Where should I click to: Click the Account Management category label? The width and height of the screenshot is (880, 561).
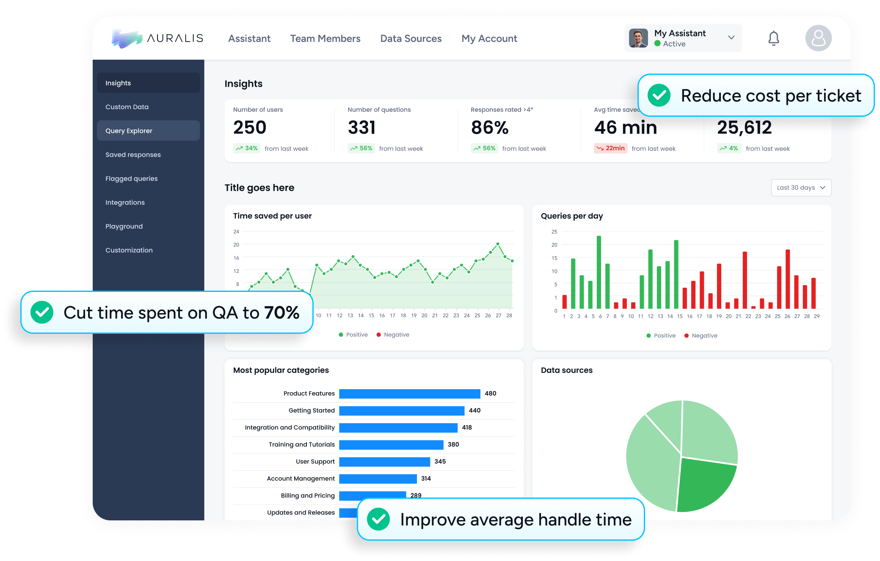click(x=301, y=478)
